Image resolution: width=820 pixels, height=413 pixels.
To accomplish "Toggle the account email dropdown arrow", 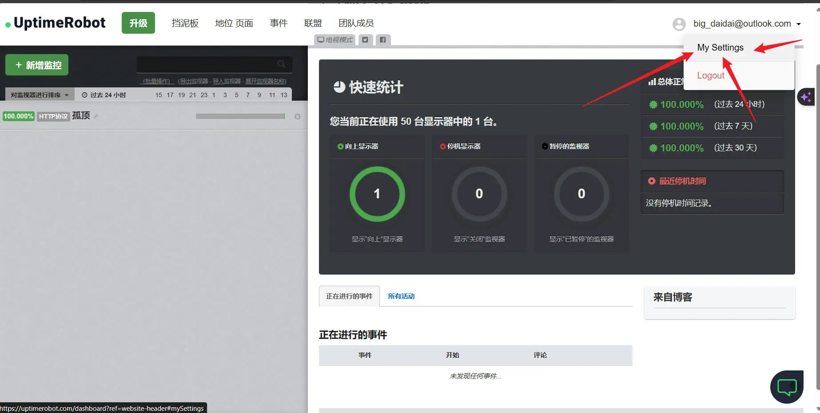I will (799, 24).
